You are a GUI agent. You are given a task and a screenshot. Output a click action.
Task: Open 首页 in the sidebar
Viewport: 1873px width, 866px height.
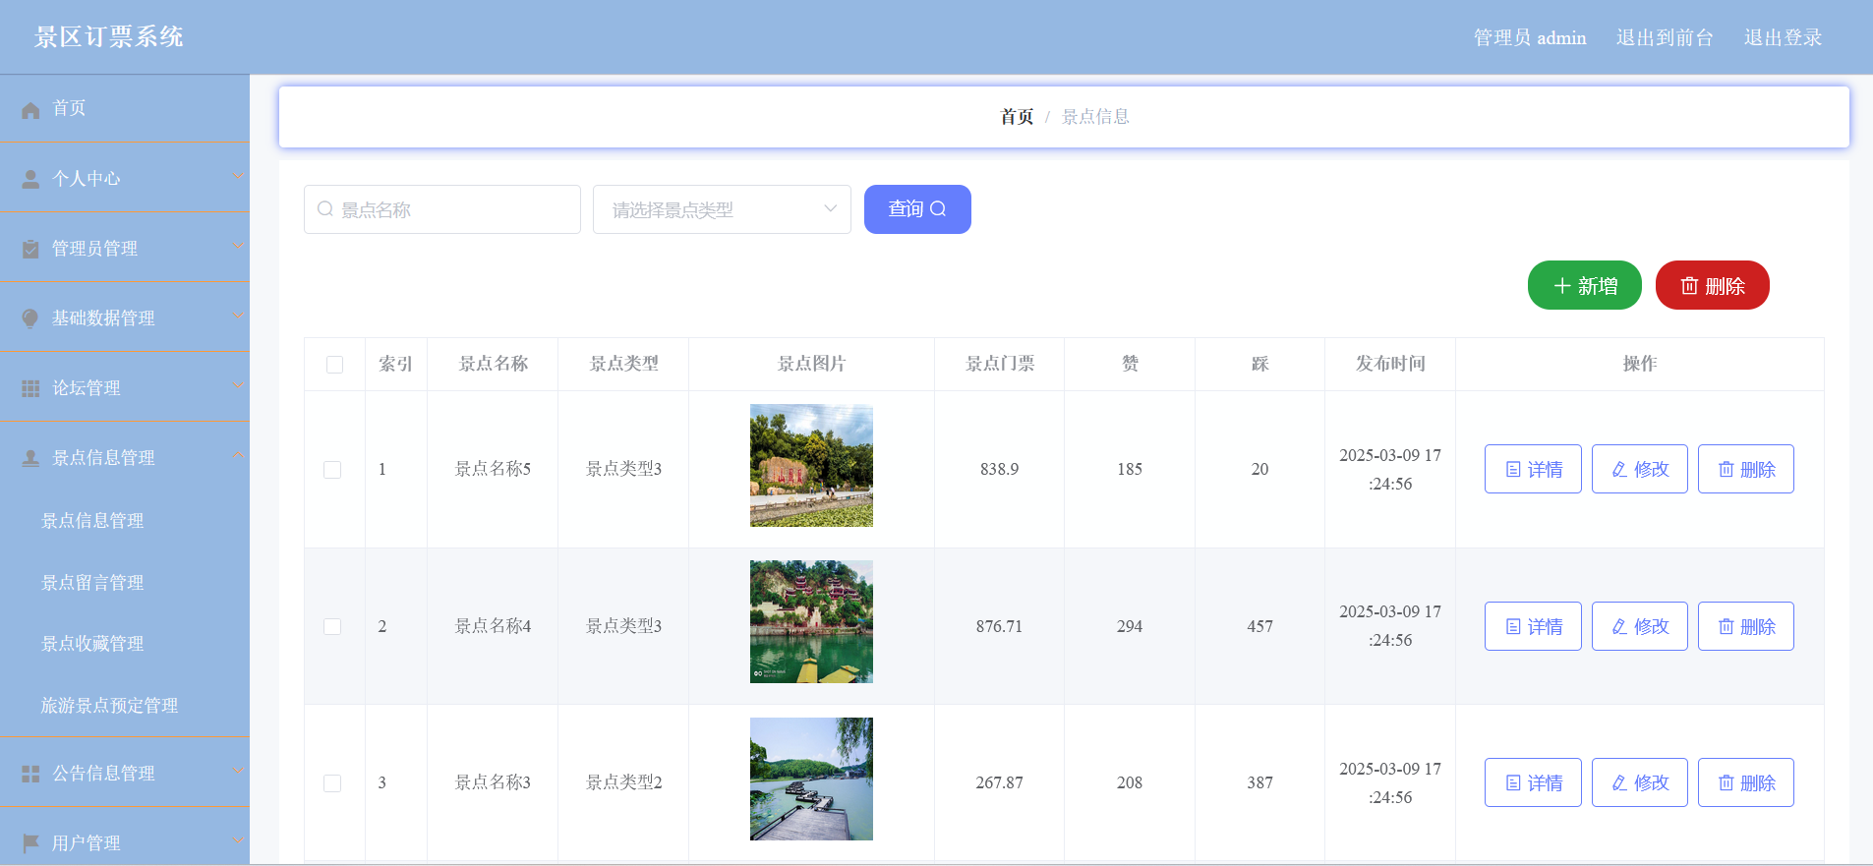tap(125, 108)
